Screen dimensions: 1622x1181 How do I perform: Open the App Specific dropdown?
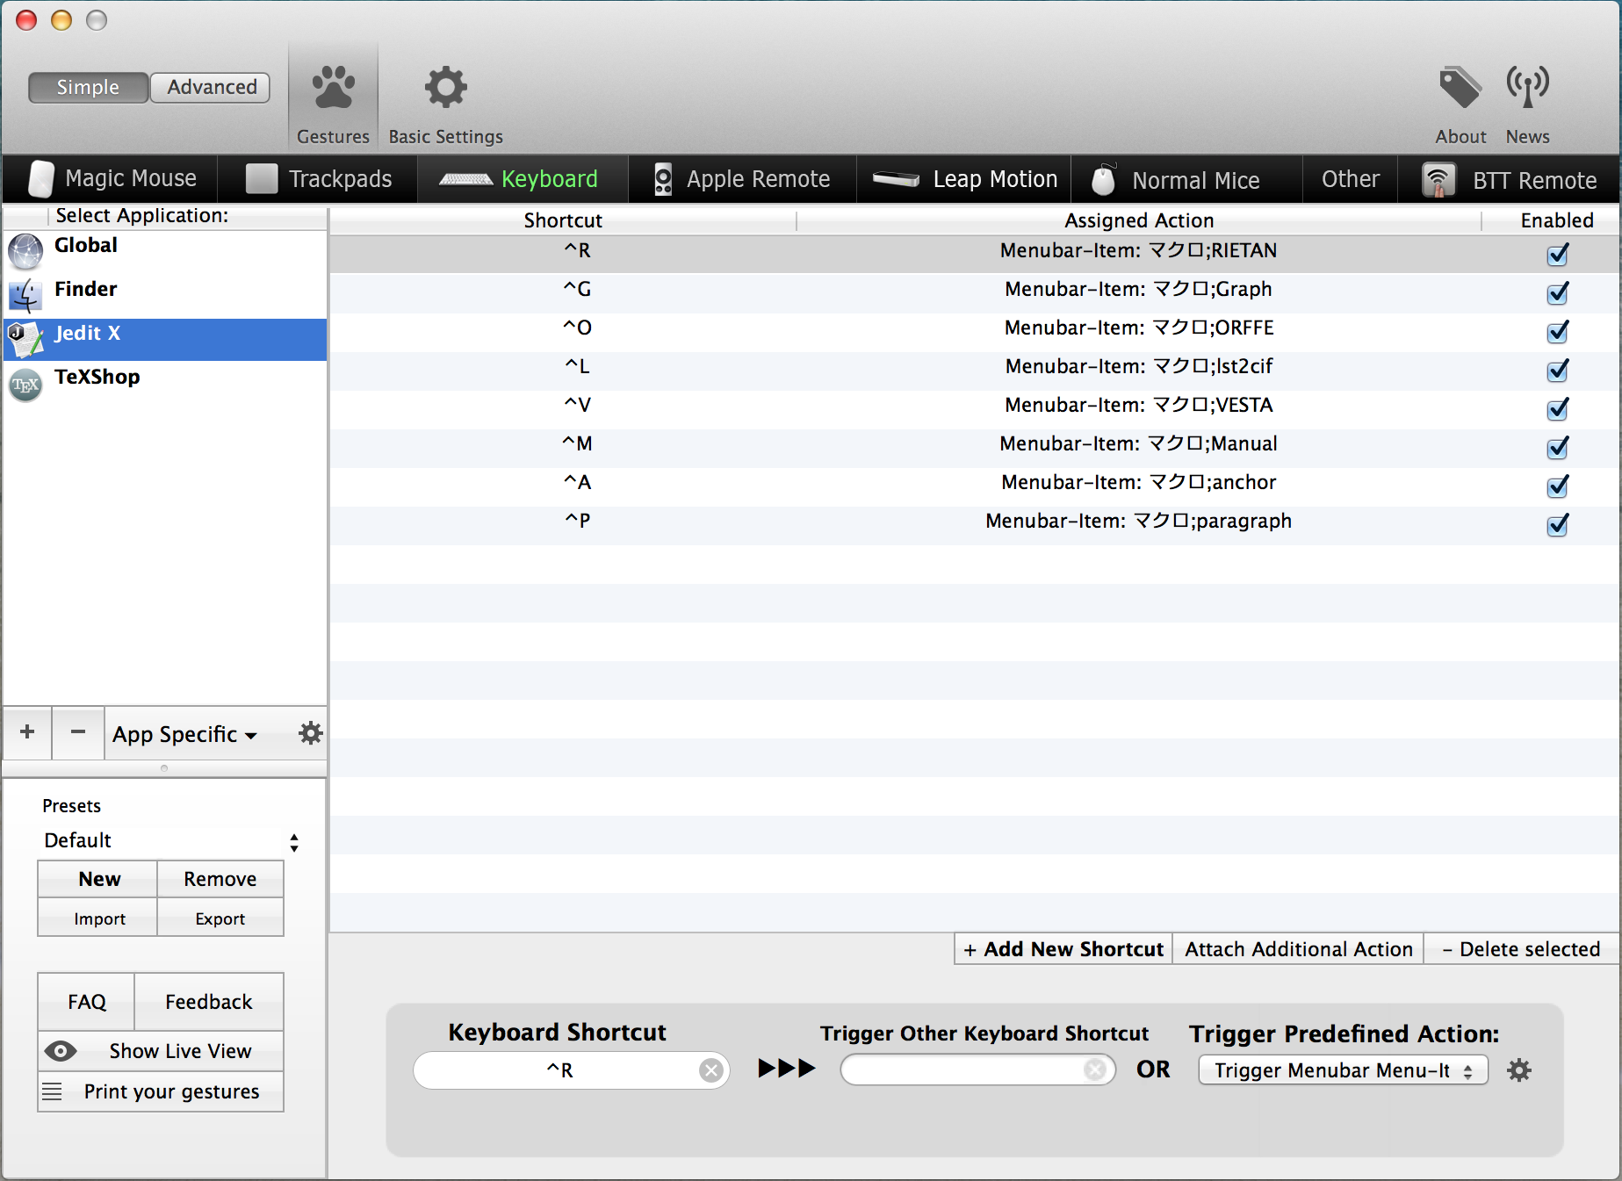184,734
